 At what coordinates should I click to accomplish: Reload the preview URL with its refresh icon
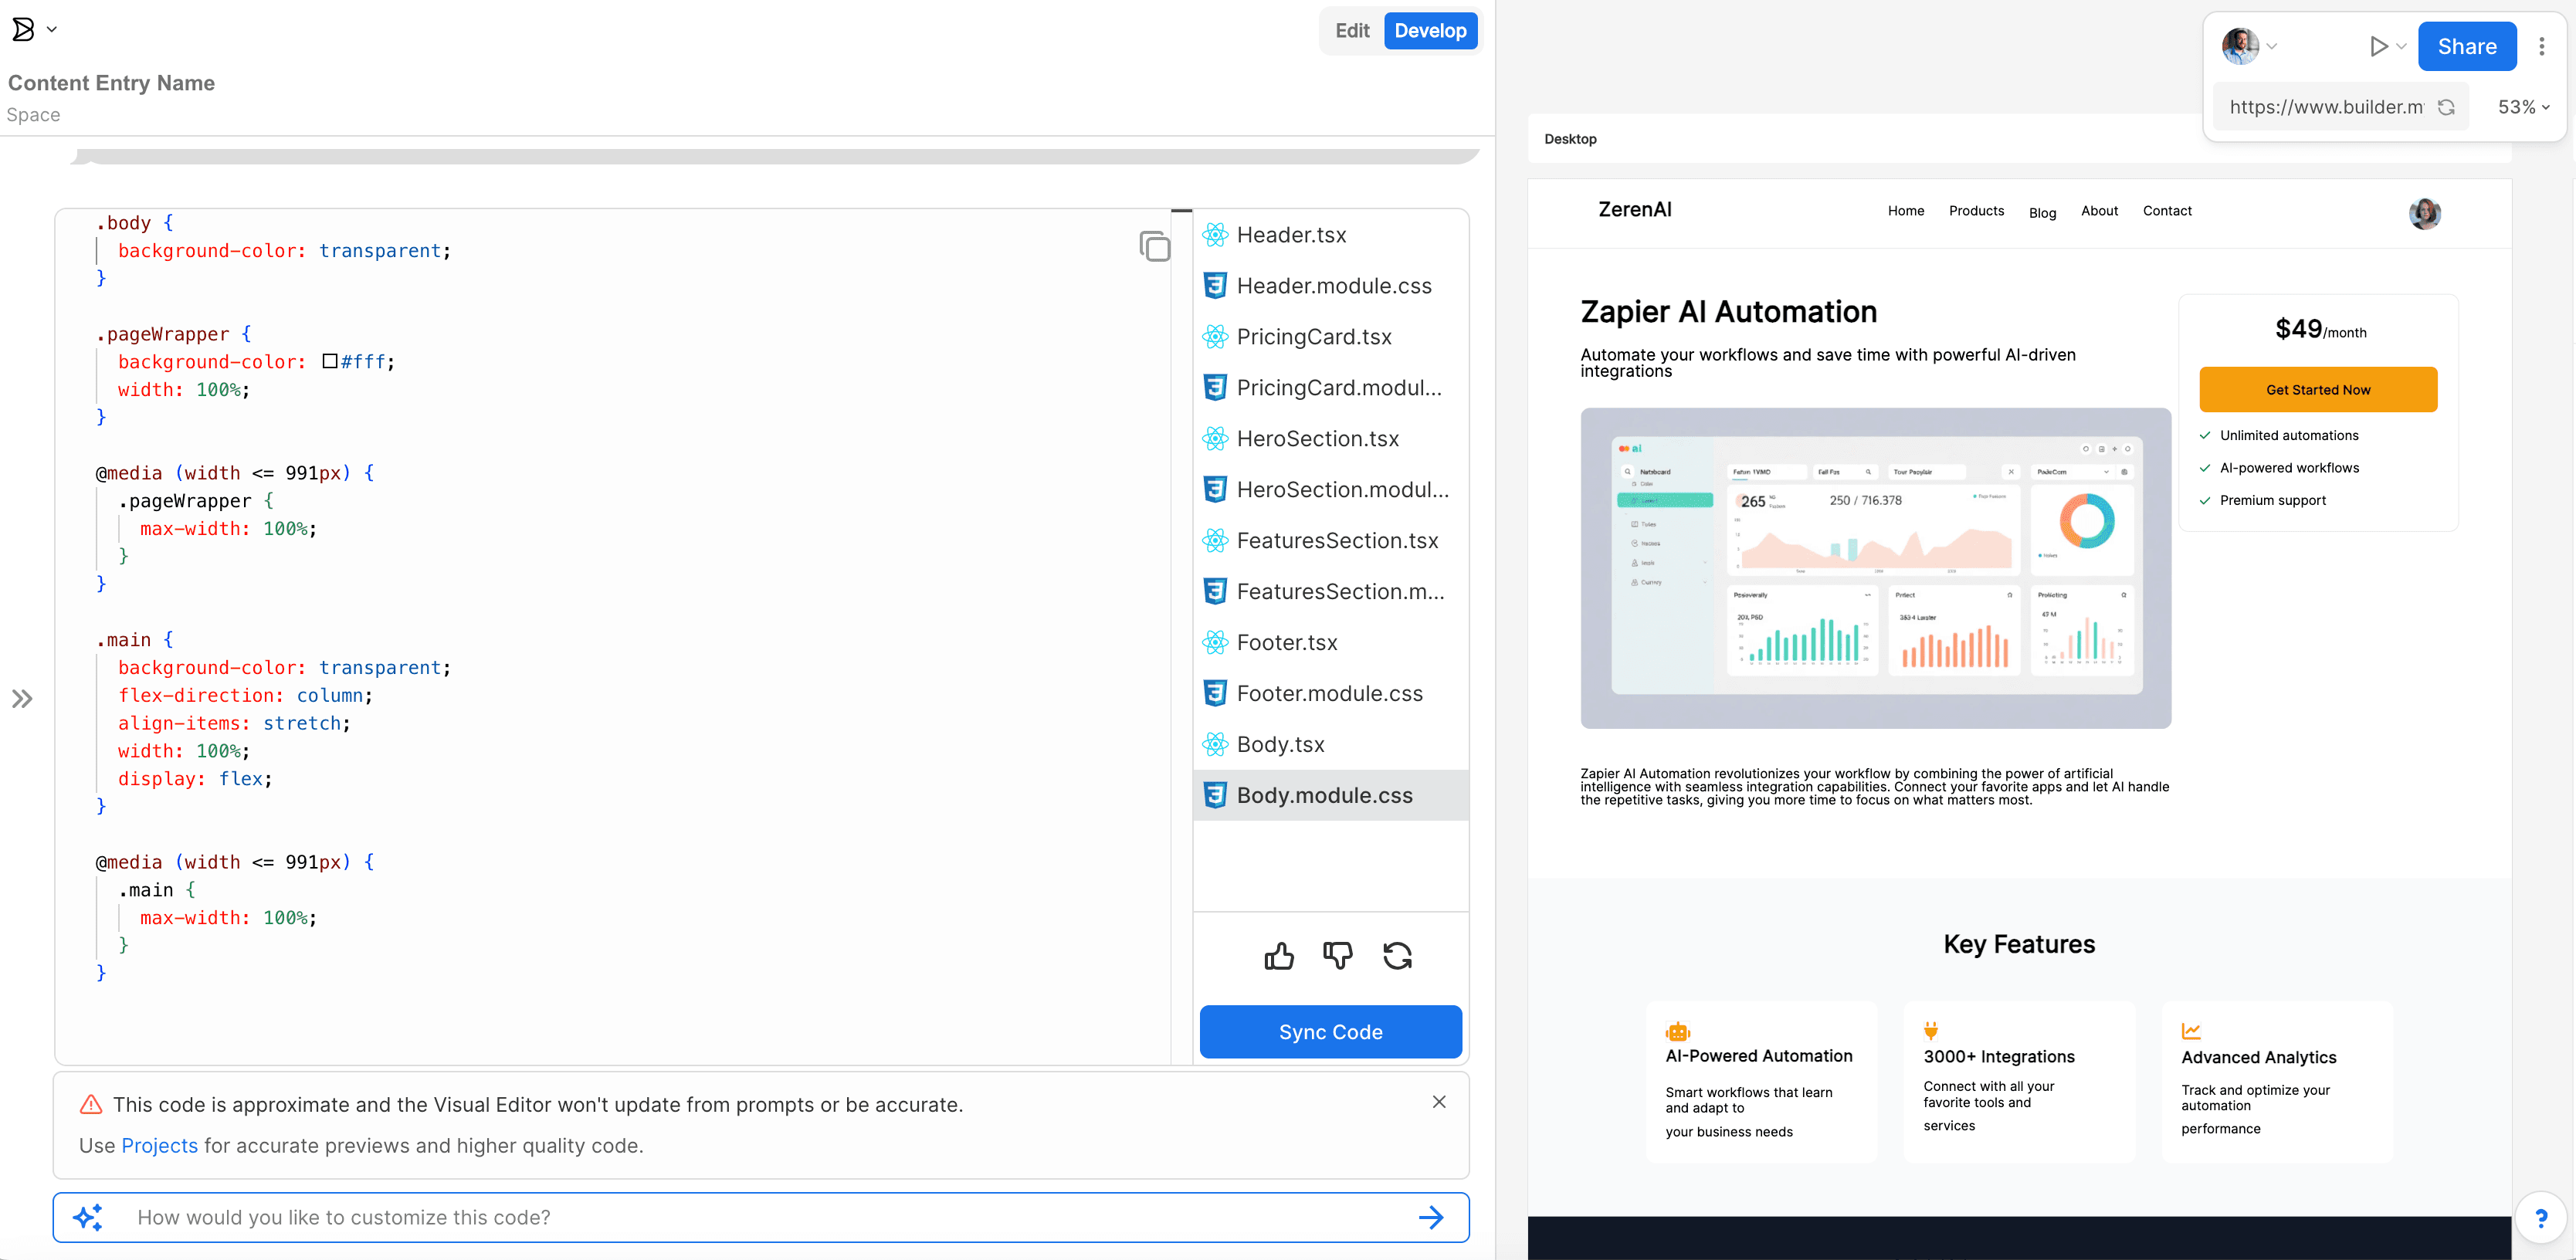(x=2447, y=106)
